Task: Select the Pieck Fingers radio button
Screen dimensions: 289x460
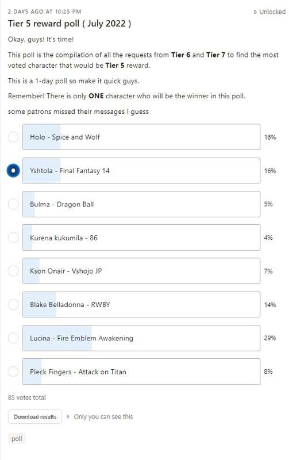Action: 13,371
